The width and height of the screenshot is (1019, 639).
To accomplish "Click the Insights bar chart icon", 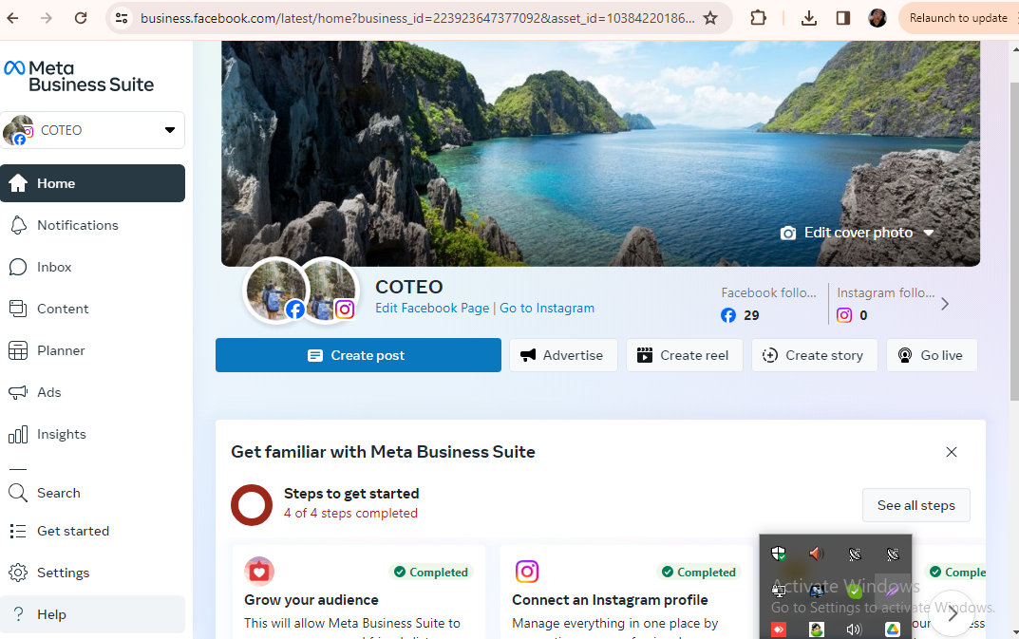I will 18,434.
